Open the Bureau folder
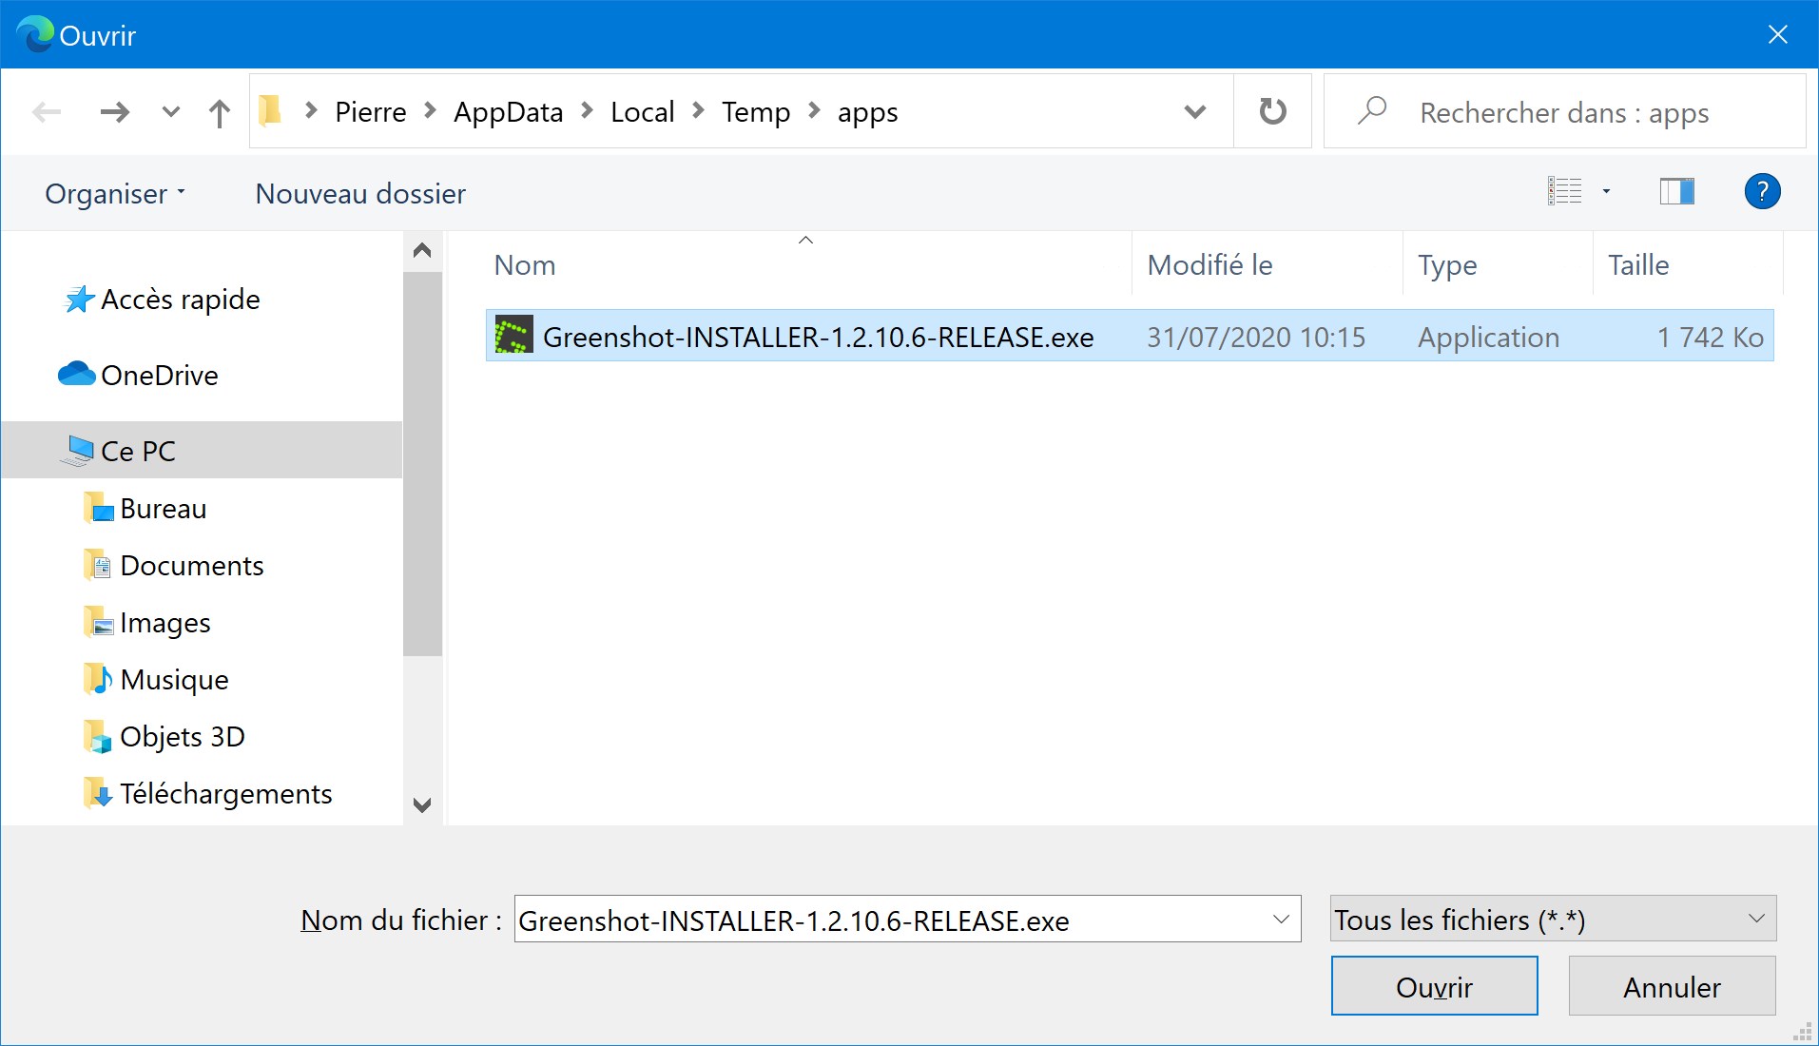 click(163, 509)
